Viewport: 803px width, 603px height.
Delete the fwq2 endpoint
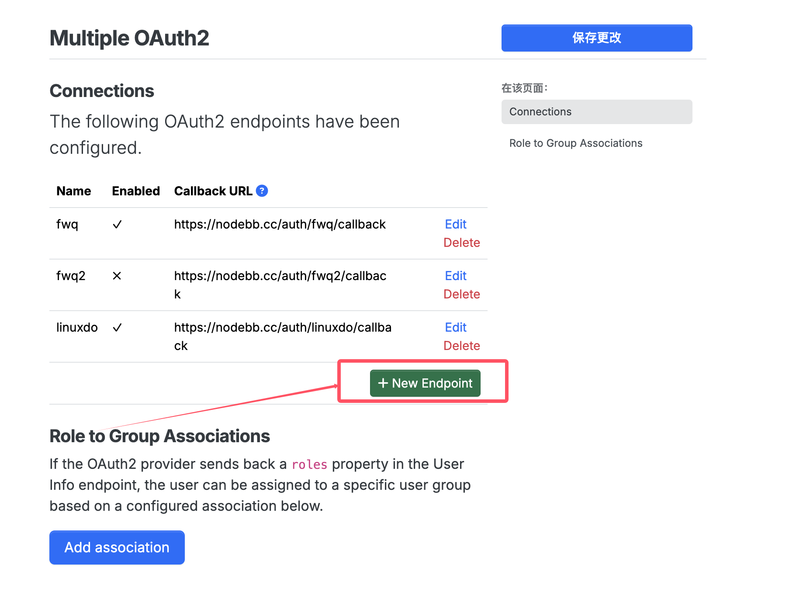click(x=461, y=294)
